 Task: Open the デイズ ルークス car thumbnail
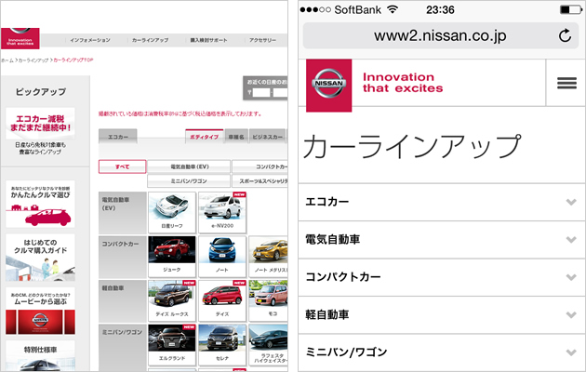pos(172,300)
